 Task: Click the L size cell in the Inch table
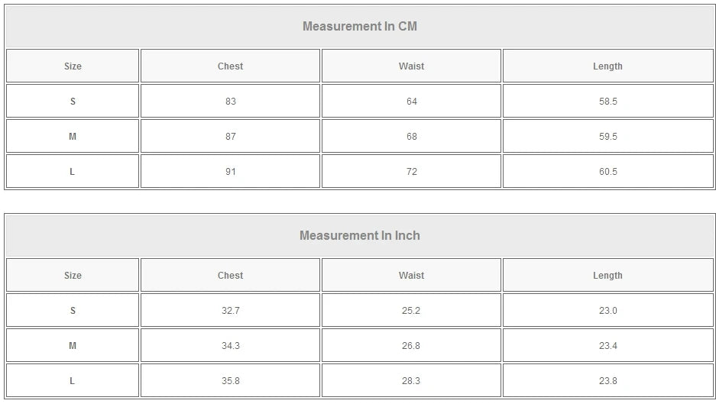tap(73, 381)
